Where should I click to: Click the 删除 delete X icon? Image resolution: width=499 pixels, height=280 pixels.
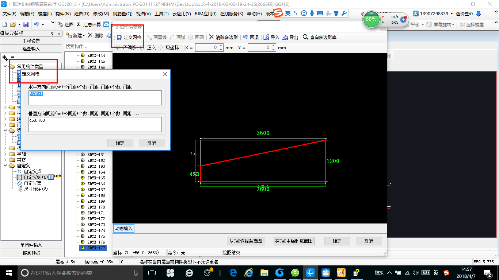(90, 35)
